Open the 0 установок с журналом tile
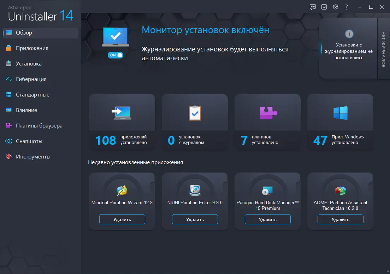Screen dimensions: 390x274 click(195, 122)
